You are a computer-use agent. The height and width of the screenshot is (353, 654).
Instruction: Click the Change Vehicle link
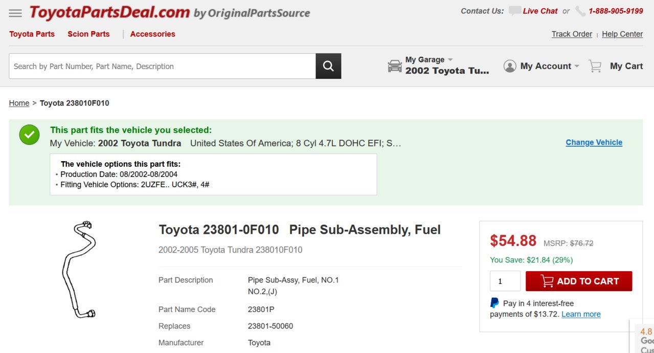click(x=594, y=142)
